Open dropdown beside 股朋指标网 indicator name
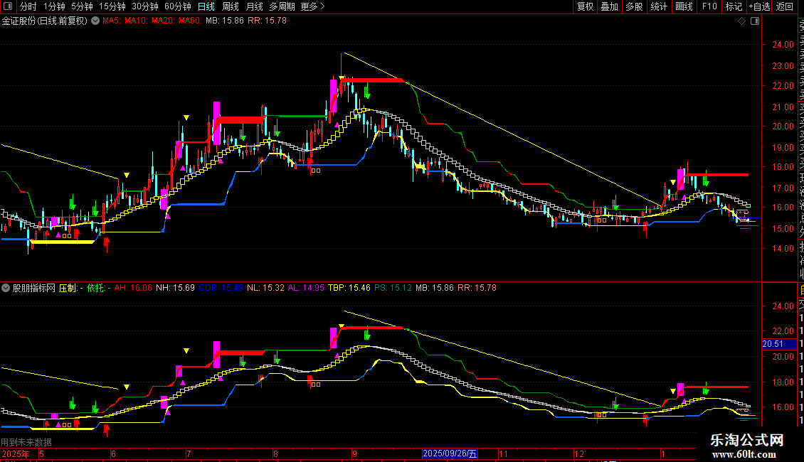Image resolution: width=804 pixels, height=462 pixels. pos(6,289)
